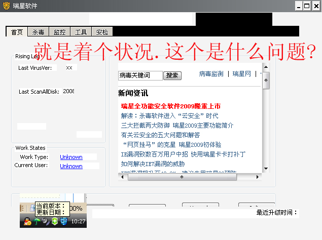322x240 pixels.
Task: Open "网页挂马"的克星 瑞星2009初体验 link
Action: (172, 145)
